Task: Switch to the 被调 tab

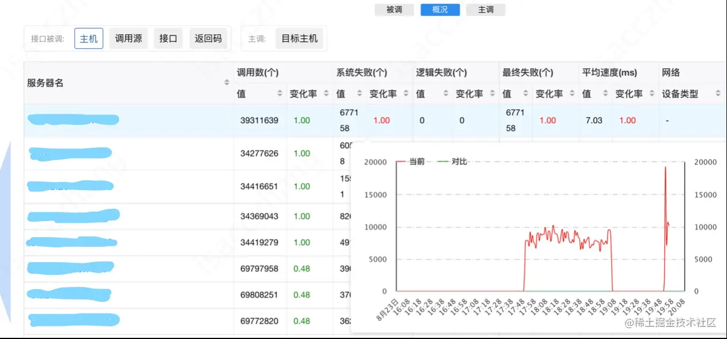Action: coord(394,10)
